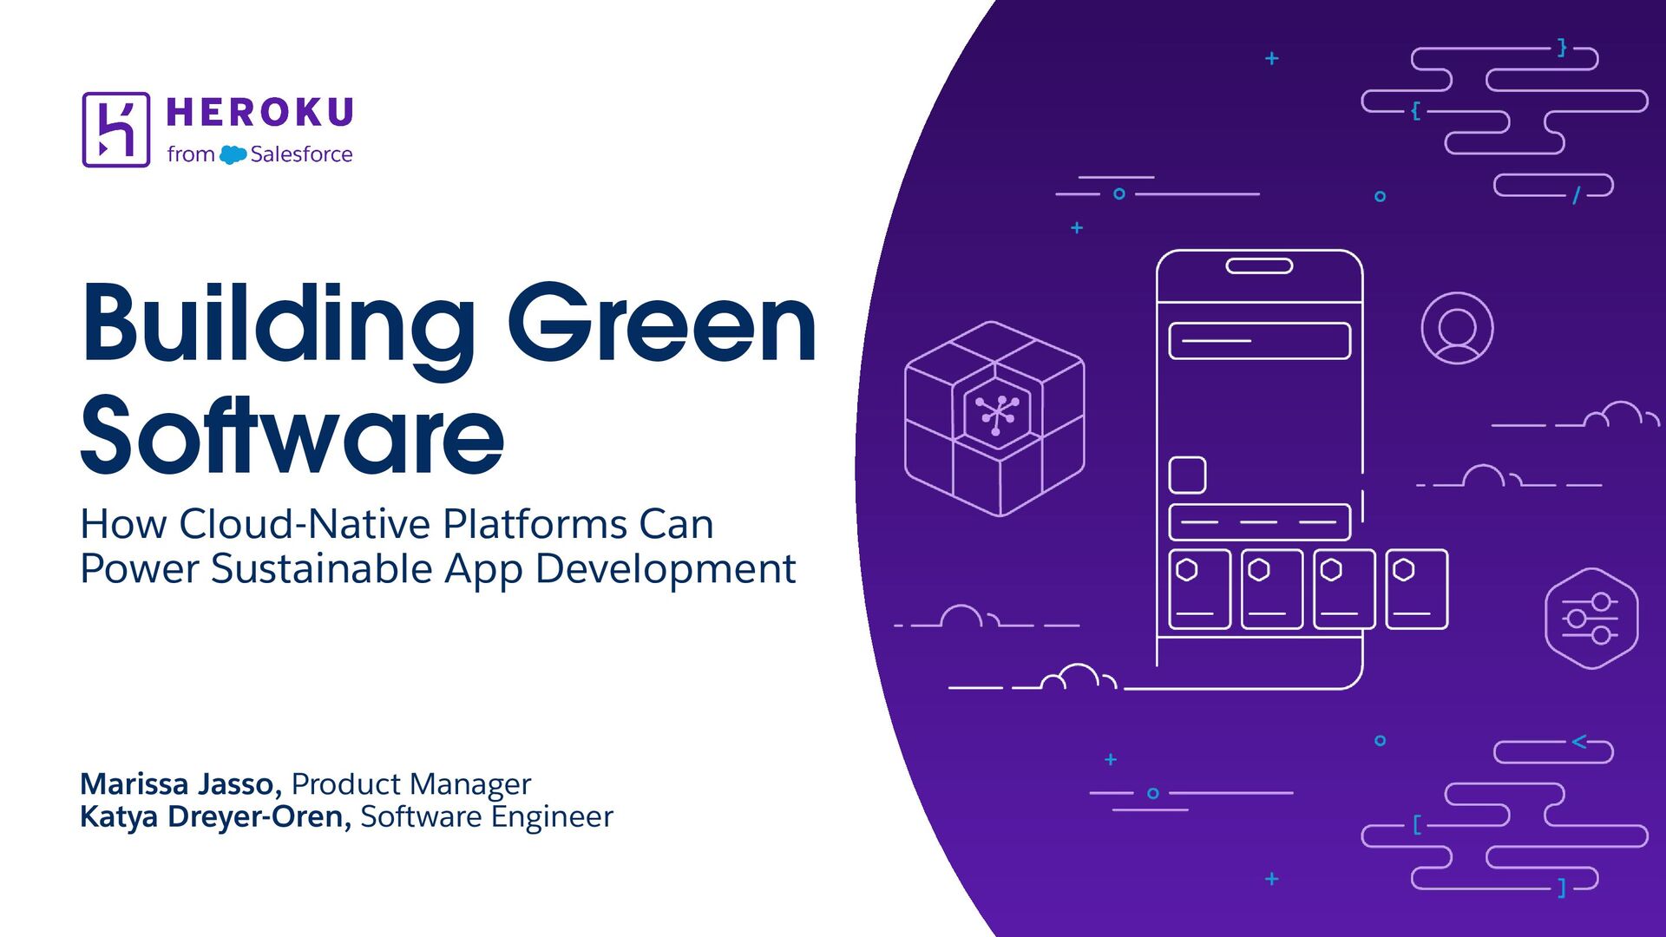1666x937 pixels.
Task: Click the user profile avatar icon
Action: coord(1457,328)
